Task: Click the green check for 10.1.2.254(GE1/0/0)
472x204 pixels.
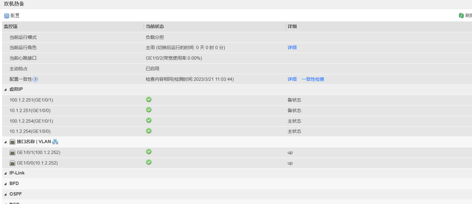Action: point(149,131)
